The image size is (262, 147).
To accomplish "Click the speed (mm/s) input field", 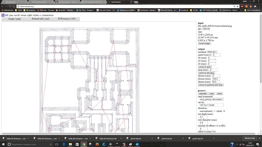I will 217,55.
